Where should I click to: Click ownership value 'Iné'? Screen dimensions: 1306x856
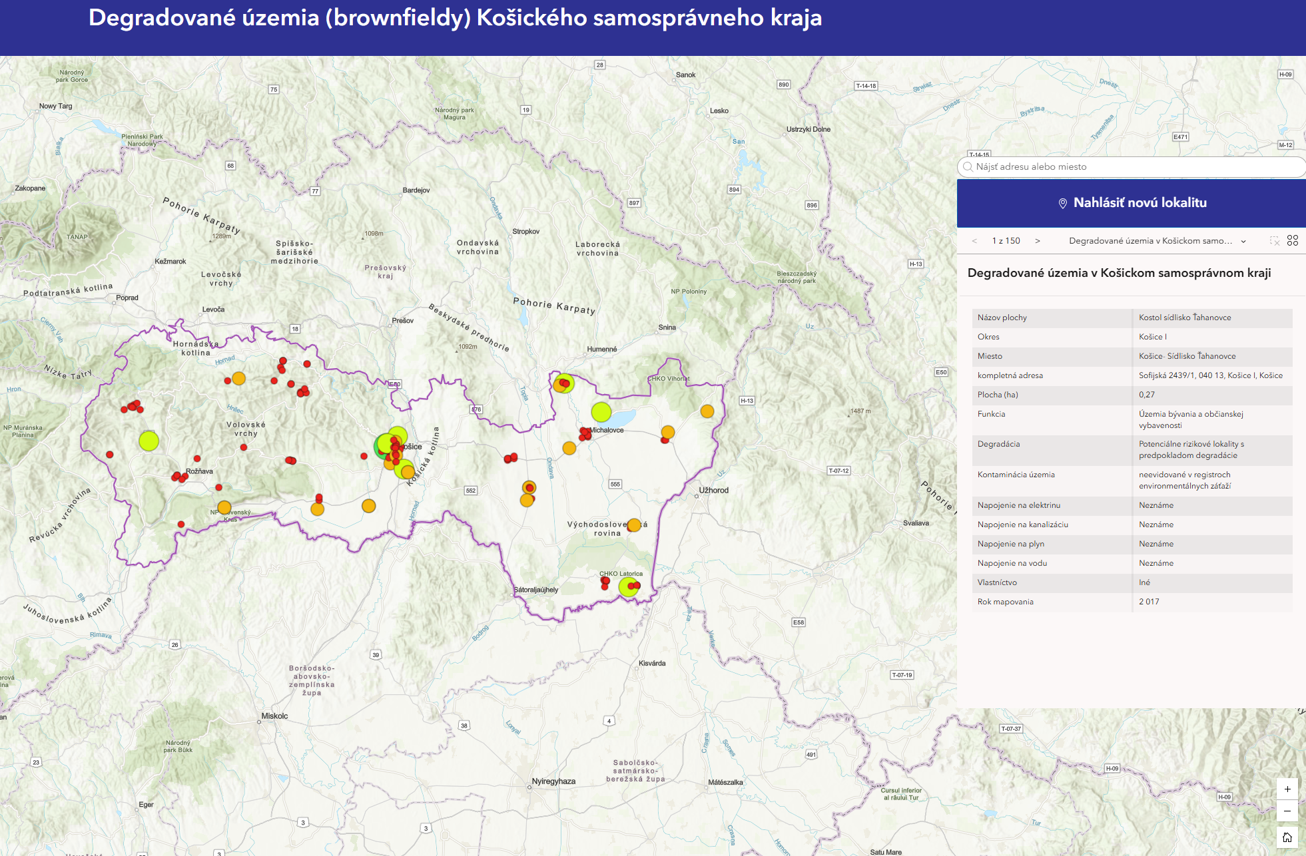(1144, 582)
